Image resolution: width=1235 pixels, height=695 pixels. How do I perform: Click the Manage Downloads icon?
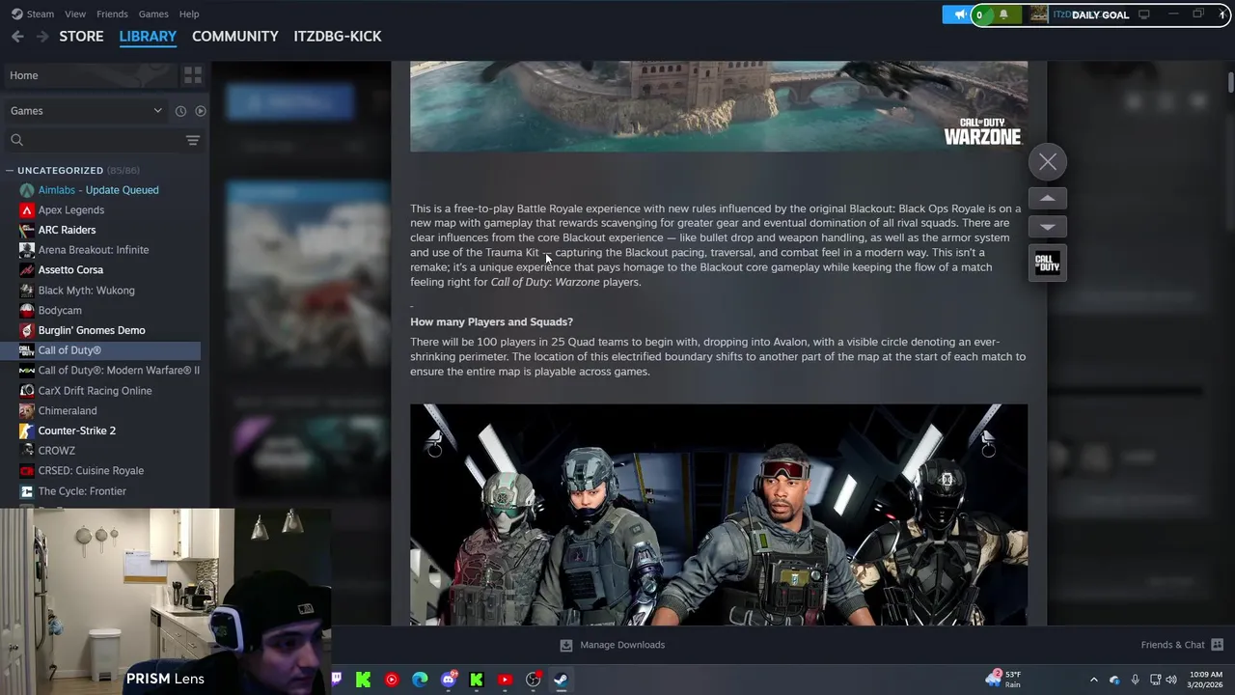click(566, 645)
